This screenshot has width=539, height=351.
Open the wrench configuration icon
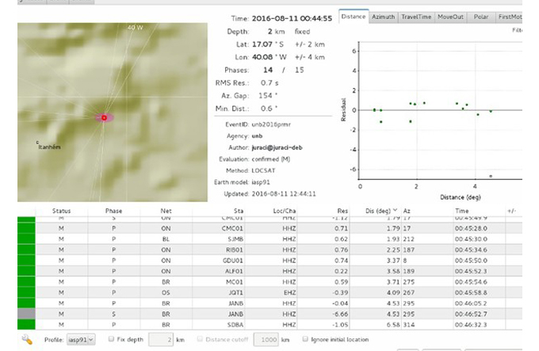coord(27,340)
